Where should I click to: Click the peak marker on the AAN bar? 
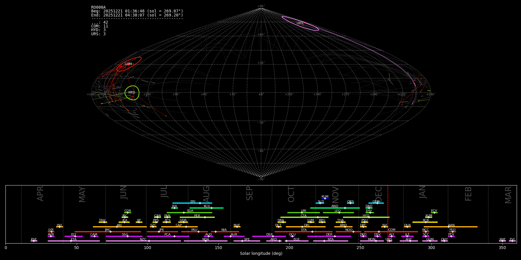point(448,227)
